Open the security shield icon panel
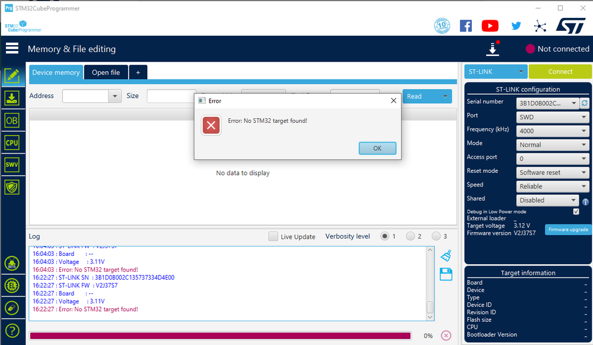The width and height of the screenshot is (593, 345). pos(12,187)
